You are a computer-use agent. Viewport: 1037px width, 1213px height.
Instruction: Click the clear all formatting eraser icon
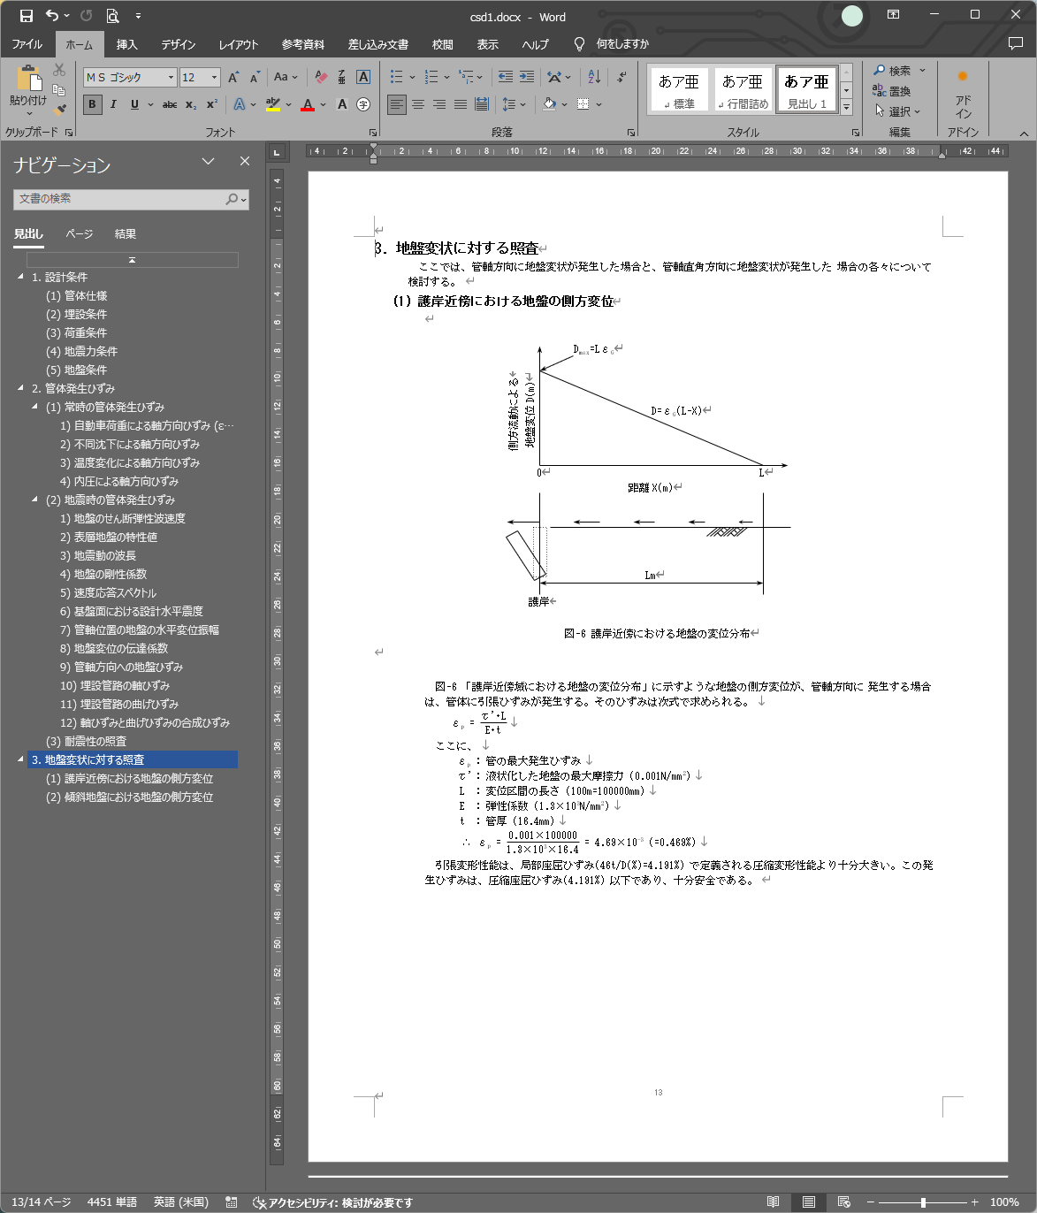(x=321, y=78)
